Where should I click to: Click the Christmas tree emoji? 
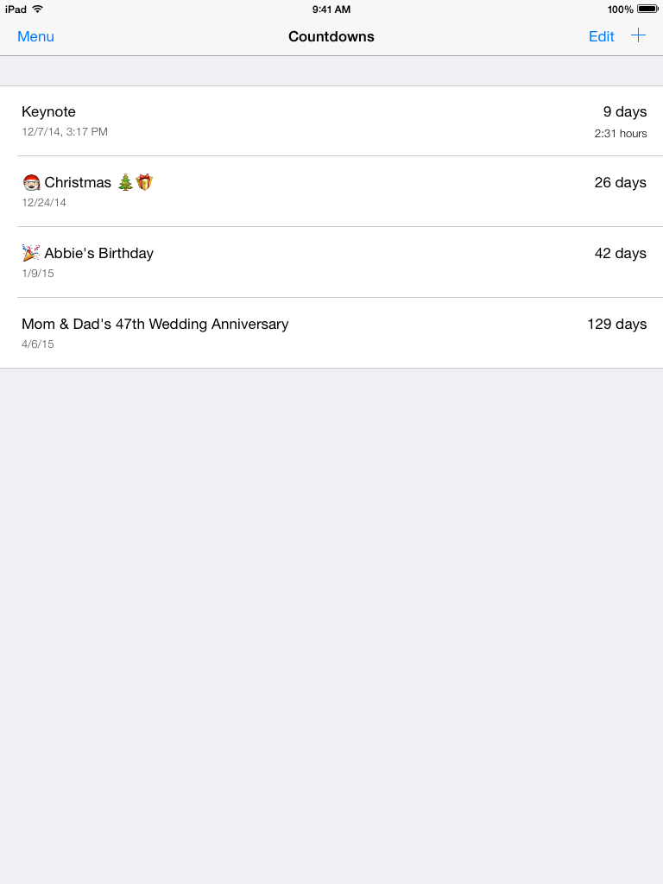click(125, 182)
